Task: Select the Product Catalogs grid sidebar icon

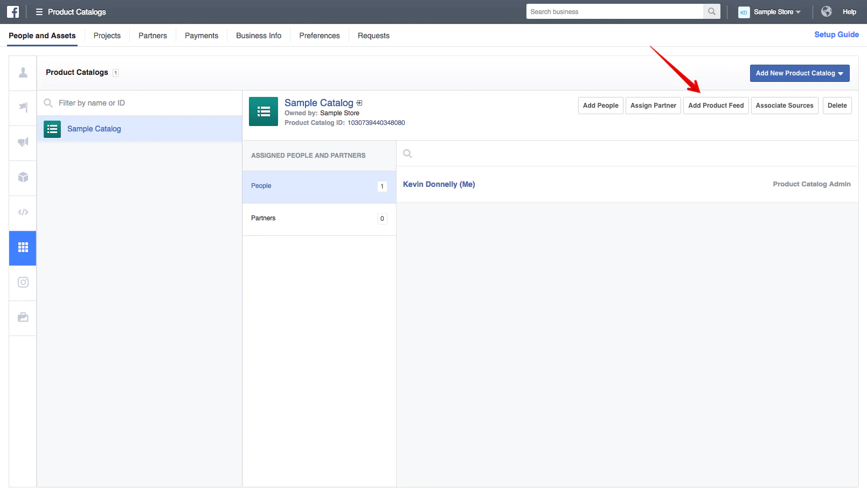Action: coord(23,248)
